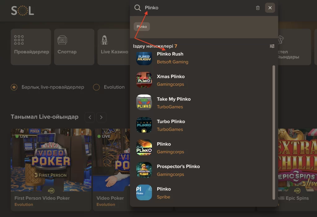Select the Plinko recent search chip
Image resolution: width=317 pixels, height=217 pixels.
point(142,27)
